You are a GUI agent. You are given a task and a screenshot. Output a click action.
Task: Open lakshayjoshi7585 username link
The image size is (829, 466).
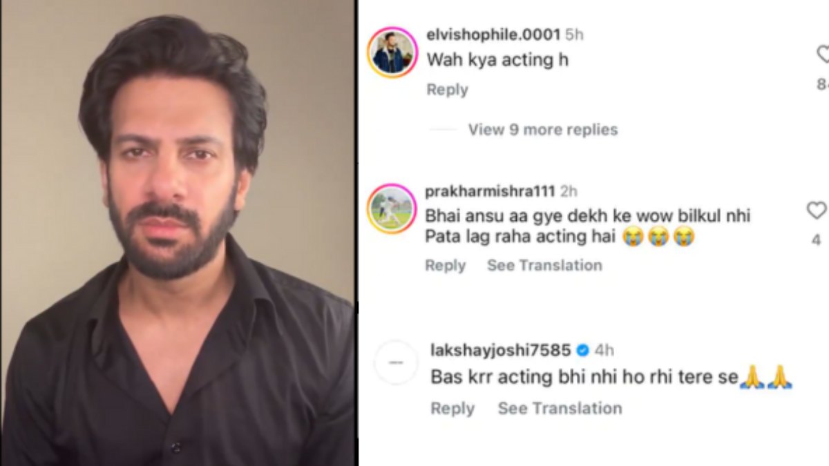(500, 351)
